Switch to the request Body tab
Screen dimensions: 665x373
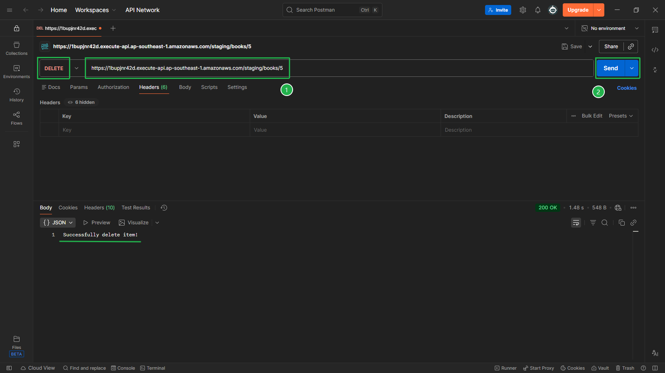tap(185, 87)
